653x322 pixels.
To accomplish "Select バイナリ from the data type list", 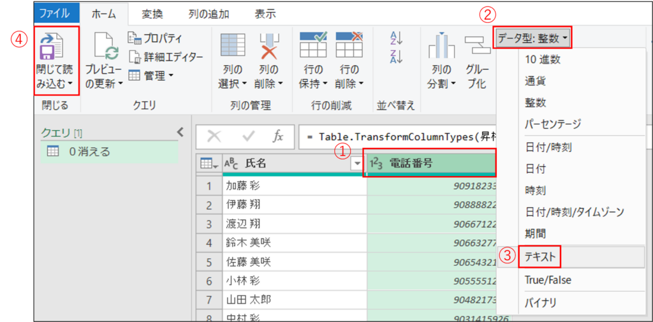I will coord(541,302).
